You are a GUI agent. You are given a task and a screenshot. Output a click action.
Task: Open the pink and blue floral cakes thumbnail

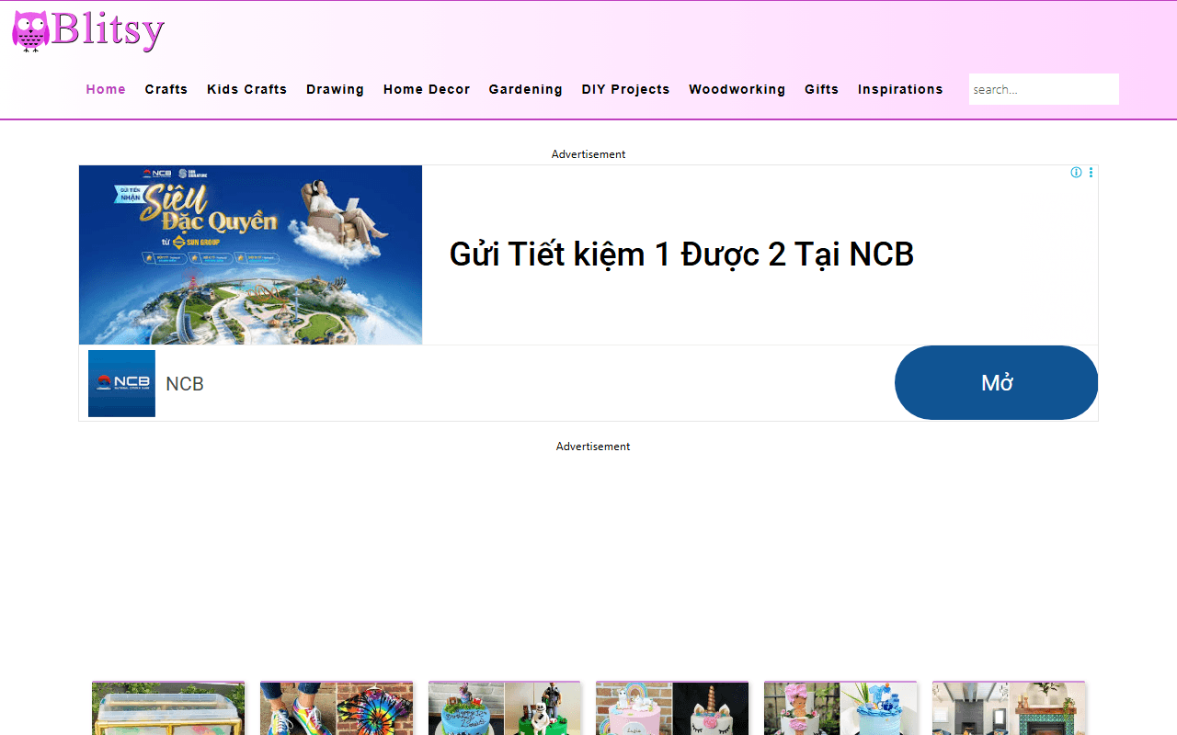(840, 708)
